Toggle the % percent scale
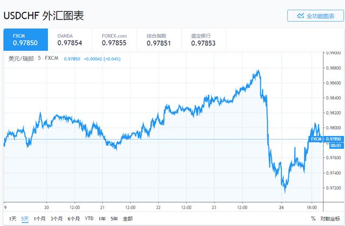 tap(313, 218)
